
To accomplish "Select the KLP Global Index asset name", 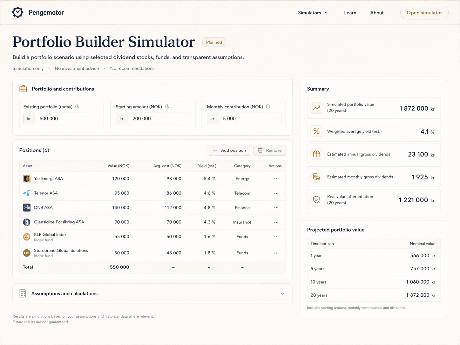I will 50,234.
